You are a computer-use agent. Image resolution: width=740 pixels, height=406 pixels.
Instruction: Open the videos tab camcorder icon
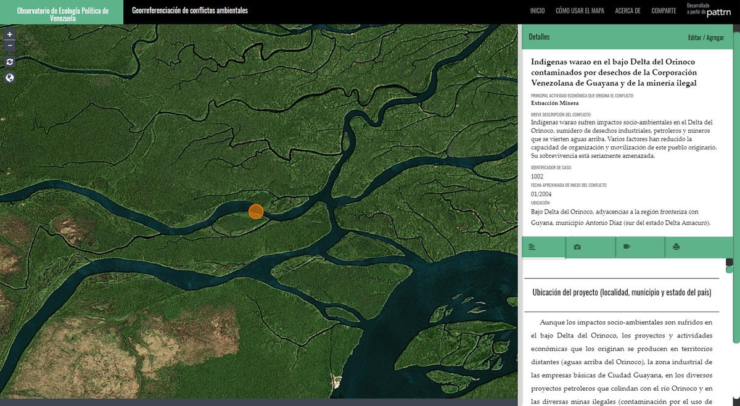[627, 247]
